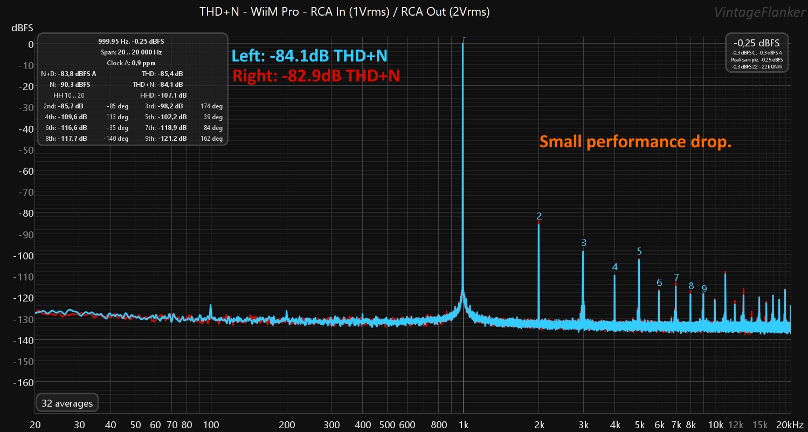
Task: Click the "Span: 20 .. 20 000 Hz" text
Action: pyautogui.click(x=132, y=52)
